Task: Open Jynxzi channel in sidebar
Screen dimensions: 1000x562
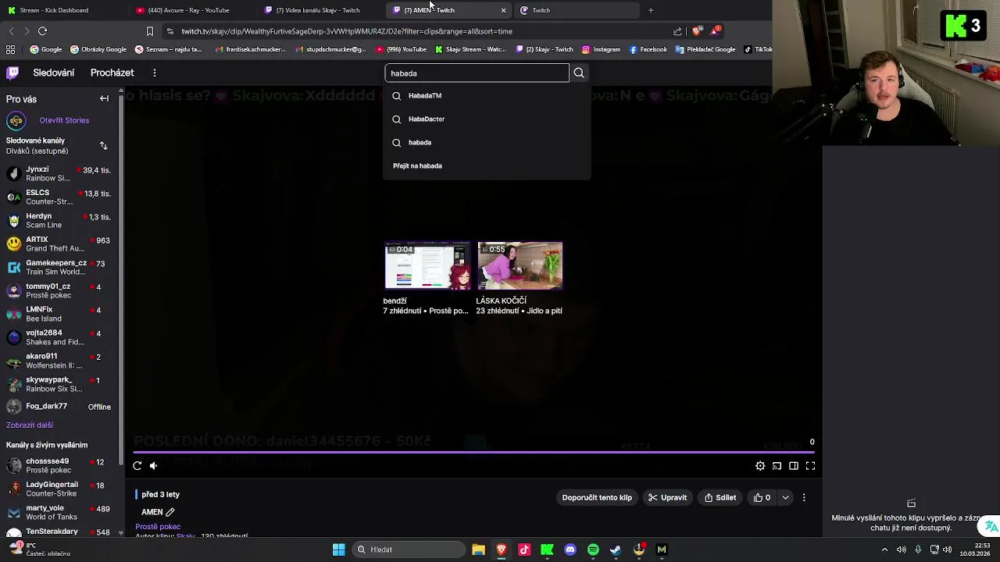Action: tap(59, 173)
